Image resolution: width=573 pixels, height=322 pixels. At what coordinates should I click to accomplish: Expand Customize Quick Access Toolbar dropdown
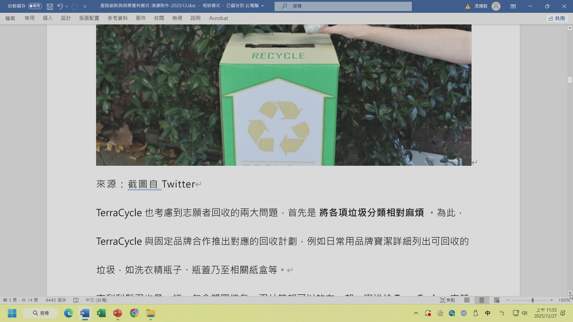pos(85,6)
